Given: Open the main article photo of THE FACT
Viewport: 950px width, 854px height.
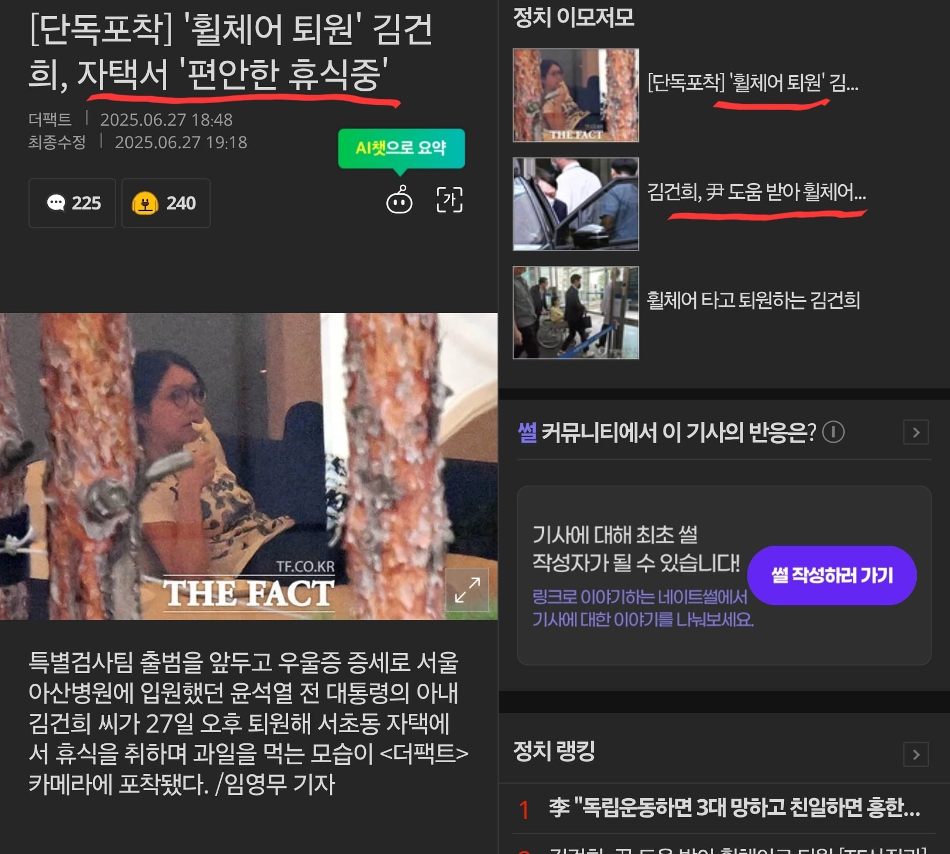Looking at the screenshot, I should click(x=249, y=466).
